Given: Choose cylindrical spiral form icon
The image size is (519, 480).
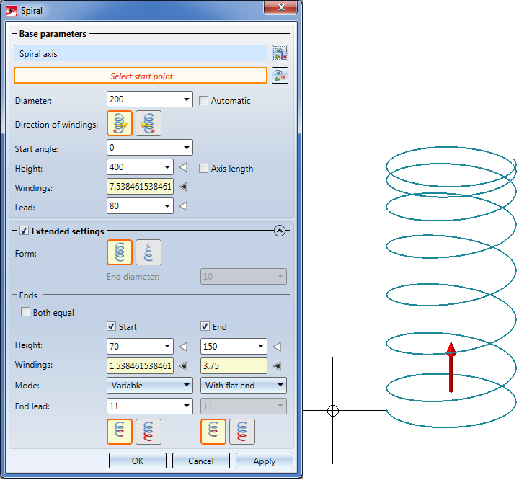Looking at the screenshot, I should tap(120, 252).
